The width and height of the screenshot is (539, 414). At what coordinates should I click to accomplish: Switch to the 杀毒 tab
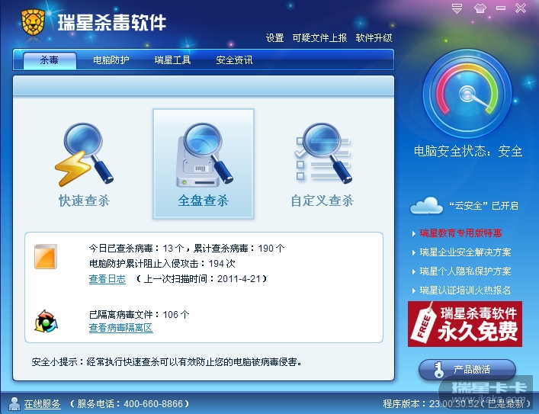[x=50, y=60]
